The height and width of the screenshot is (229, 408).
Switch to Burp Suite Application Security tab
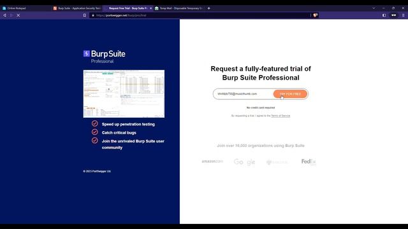click(77, 8)
